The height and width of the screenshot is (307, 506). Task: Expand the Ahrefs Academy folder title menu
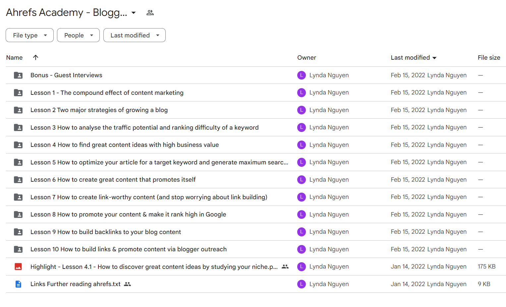click(x=134, y=13)
